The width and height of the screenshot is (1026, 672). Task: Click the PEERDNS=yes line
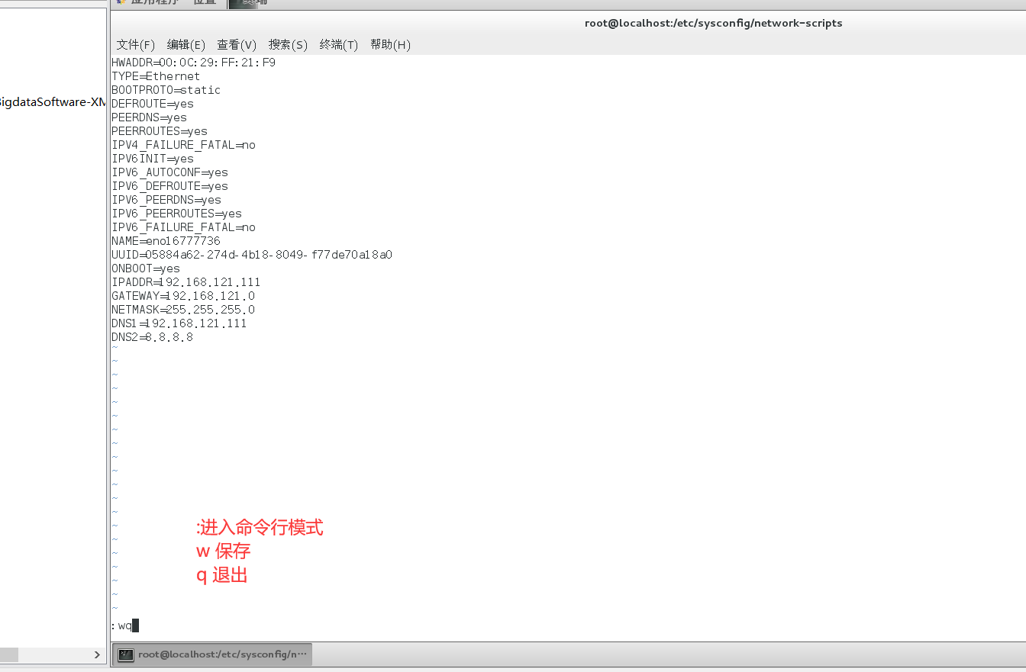coord(149,117)
